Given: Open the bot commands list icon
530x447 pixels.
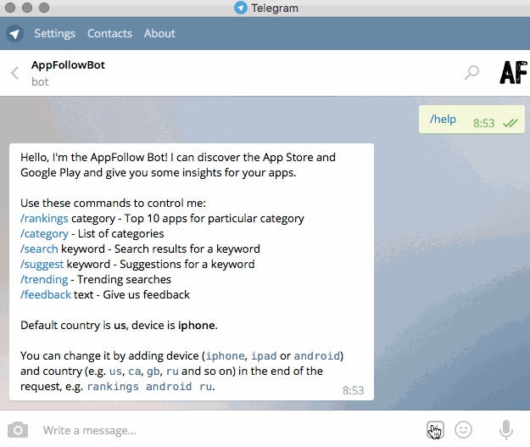Looking at the screenshot, I should pyautogui.click(x=435, y=429).
